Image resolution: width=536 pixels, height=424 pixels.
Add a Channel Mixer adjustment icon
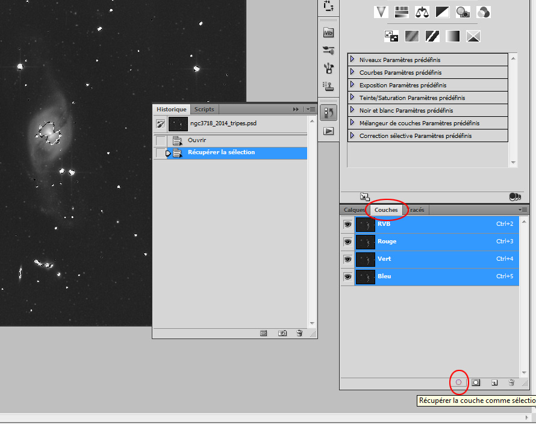point(484,12)
